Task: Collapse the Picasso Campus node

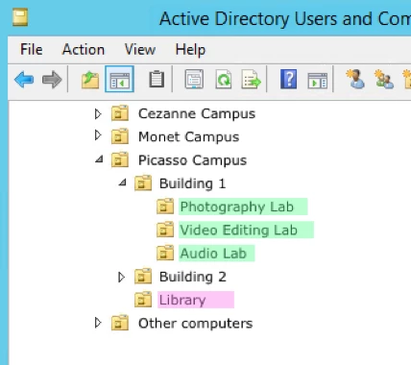Action: coord(99,158)
